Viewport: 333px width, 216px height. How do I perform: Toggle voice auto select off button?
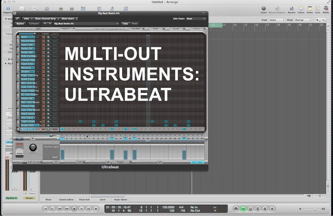pyautogui.click(x=38, y=29)
